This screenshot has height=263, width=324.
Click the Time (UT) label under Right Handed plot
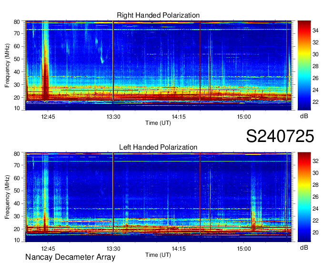(158, 123)
